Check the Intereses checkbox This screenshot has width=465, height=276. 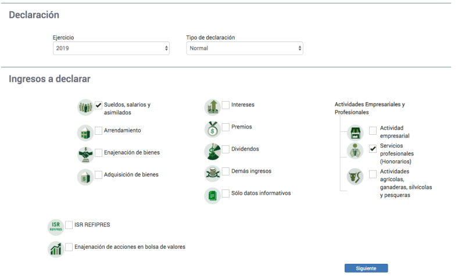tap(226, 105)
